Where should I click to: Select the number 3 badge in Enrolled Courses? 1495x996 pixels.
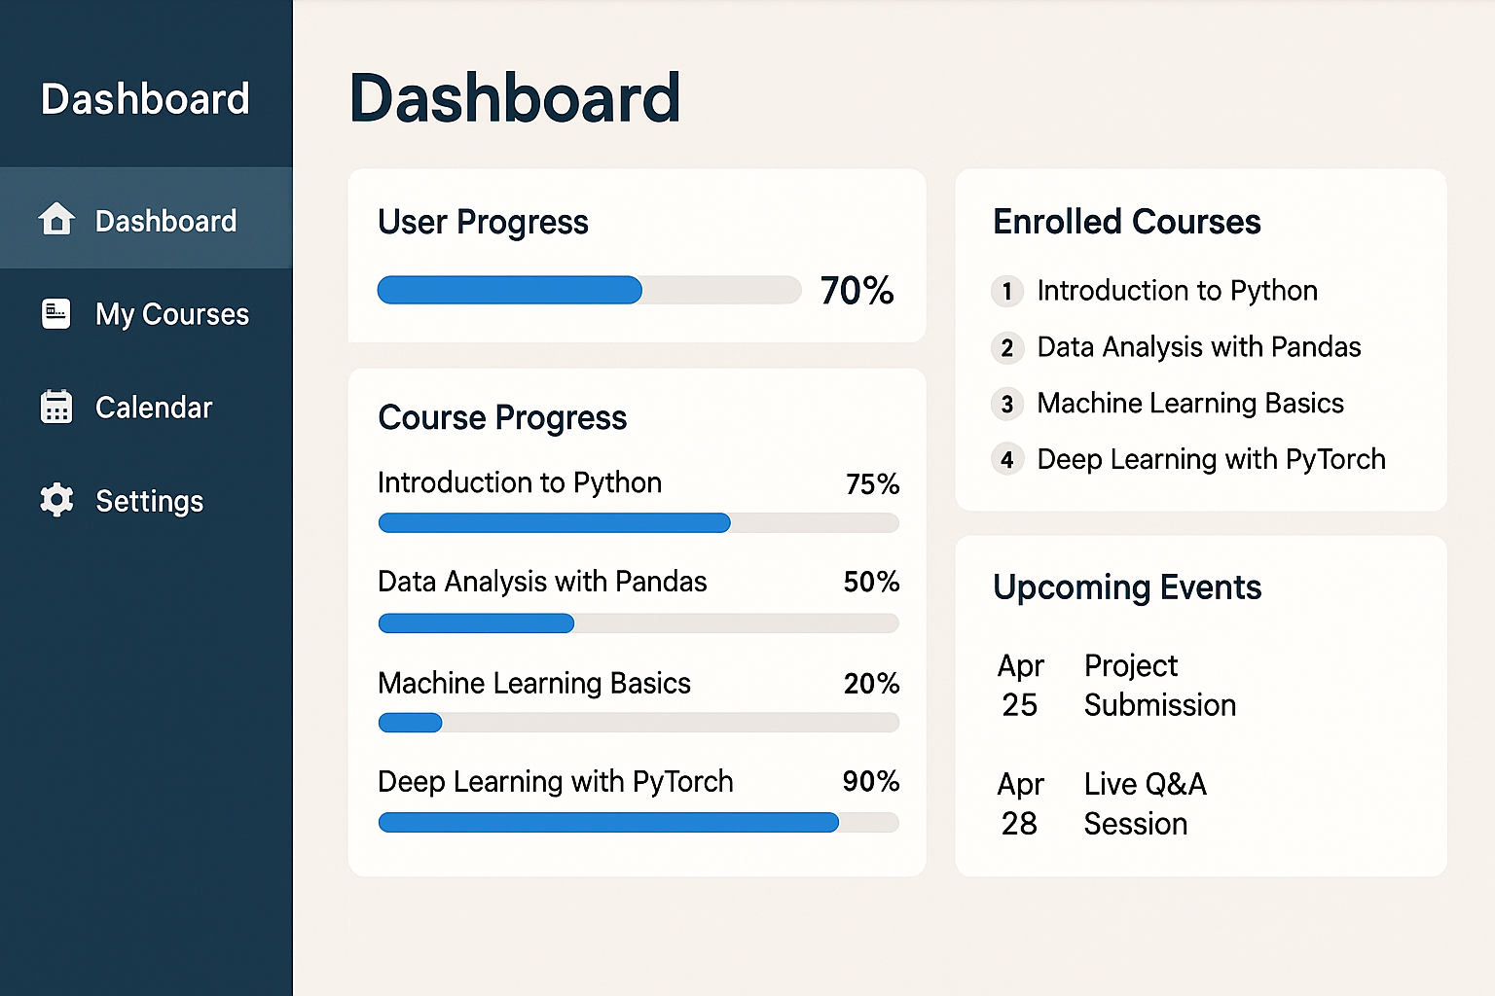(x=1007, y=404)
